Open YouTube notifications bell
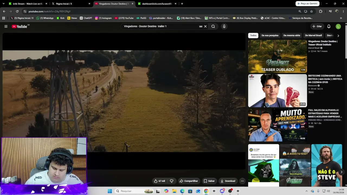347x195 pixels. click(x=329, y=26)
